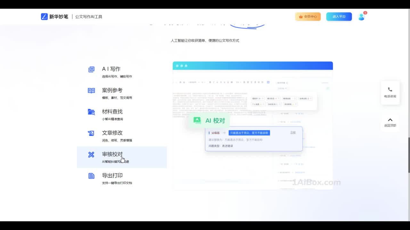
Task: Click the page vertical scrollbar thumb
Action: click(409, 155)
